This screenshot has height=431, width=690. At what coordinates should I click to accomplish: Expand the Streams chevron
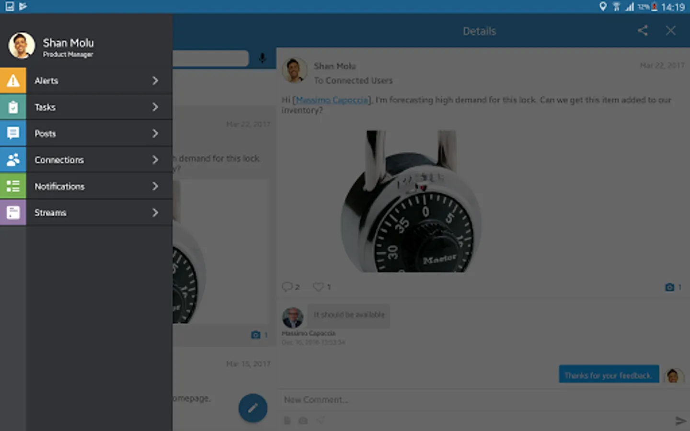[x=155, y=212]
